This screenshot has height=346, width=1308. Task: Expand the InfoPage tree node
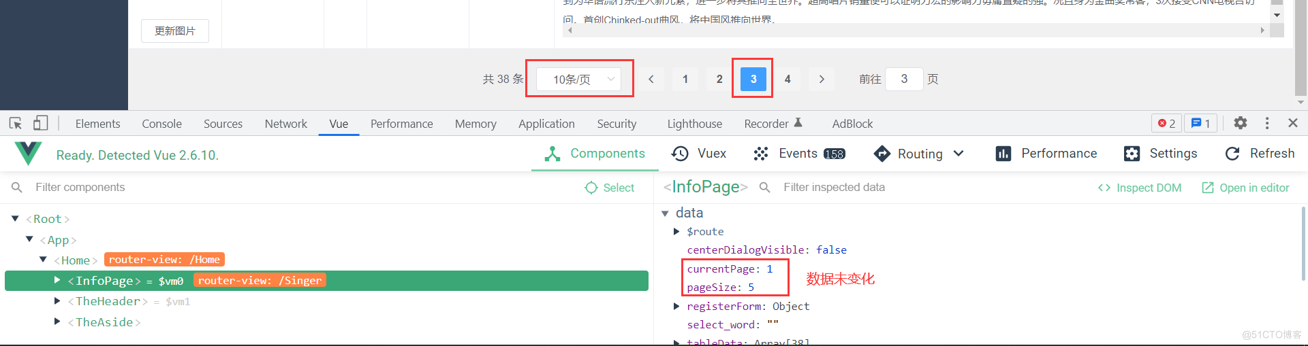[57, 280]
